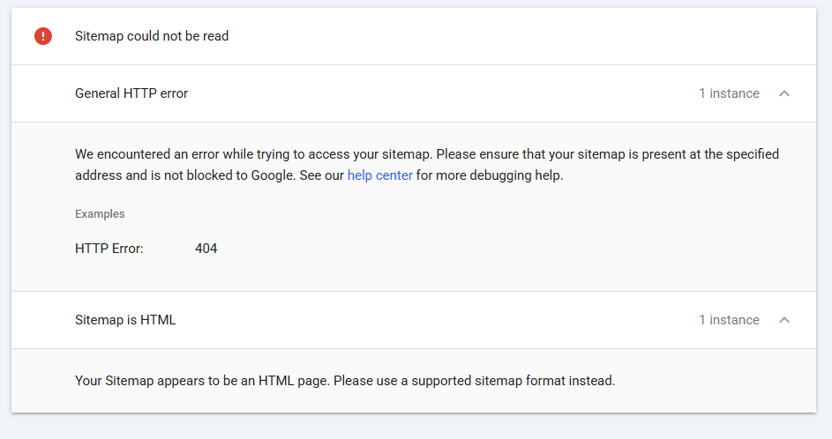Collapse the General HTTP error section chevron
Screen dimensions: 832x439
coord(784,93)
